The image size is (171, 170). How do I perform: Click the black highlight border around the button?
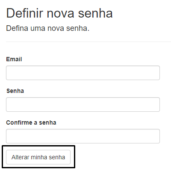38,146
